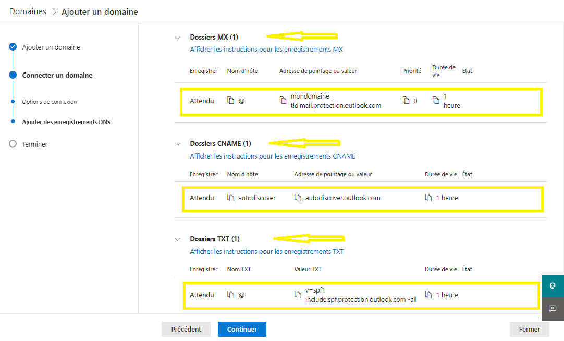Viewport: 564px width, 341px height.
Task: Click the v=spf1 include:spf.protection.outlook.com text
Action: 361,295
